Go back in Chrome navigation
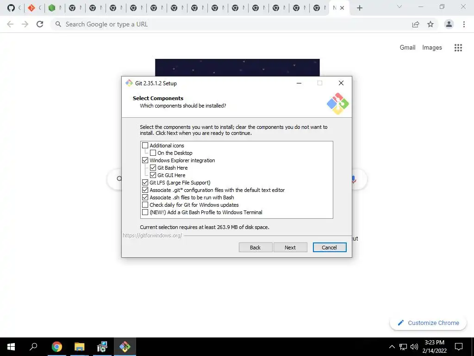This screenshot has height=356, width=474. tap(10, 24)
